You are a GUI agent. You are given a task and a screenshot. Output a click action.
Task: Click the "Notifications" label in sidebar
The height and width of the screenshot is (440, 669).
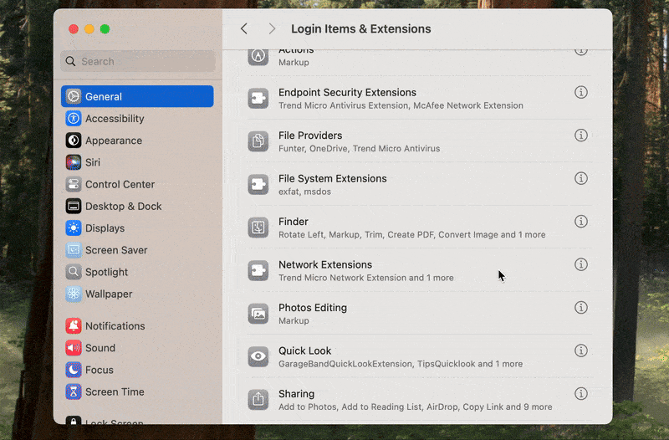click(115, 326)
